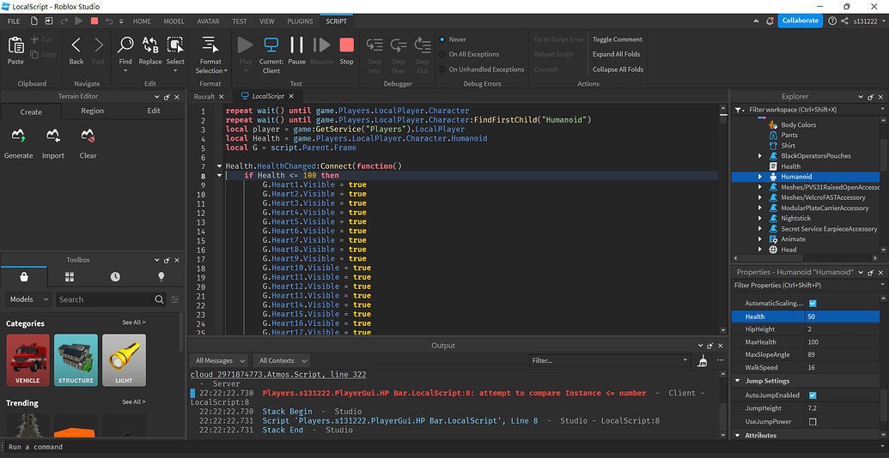This screenshot has width=889, height=458.
Task: Open the All Messages dropdown
Action: [x=219, y=360]
